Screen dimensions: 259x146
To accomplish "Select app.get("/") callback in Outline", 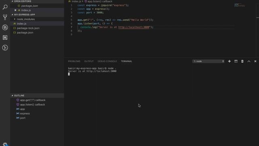I will pos(33,100).
